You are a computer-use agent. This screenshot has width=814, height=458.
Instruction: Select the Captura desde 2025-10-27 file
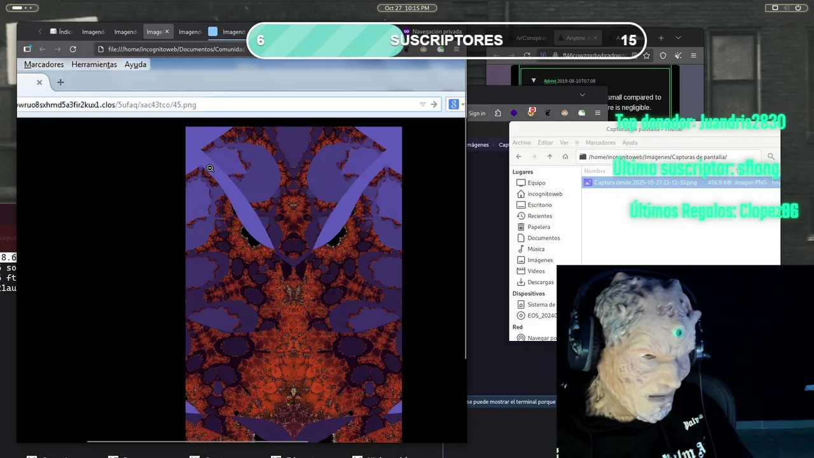680,183
